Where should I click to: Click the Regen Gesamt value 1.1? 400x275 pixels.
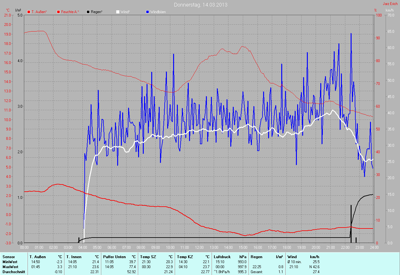[281, 272]
